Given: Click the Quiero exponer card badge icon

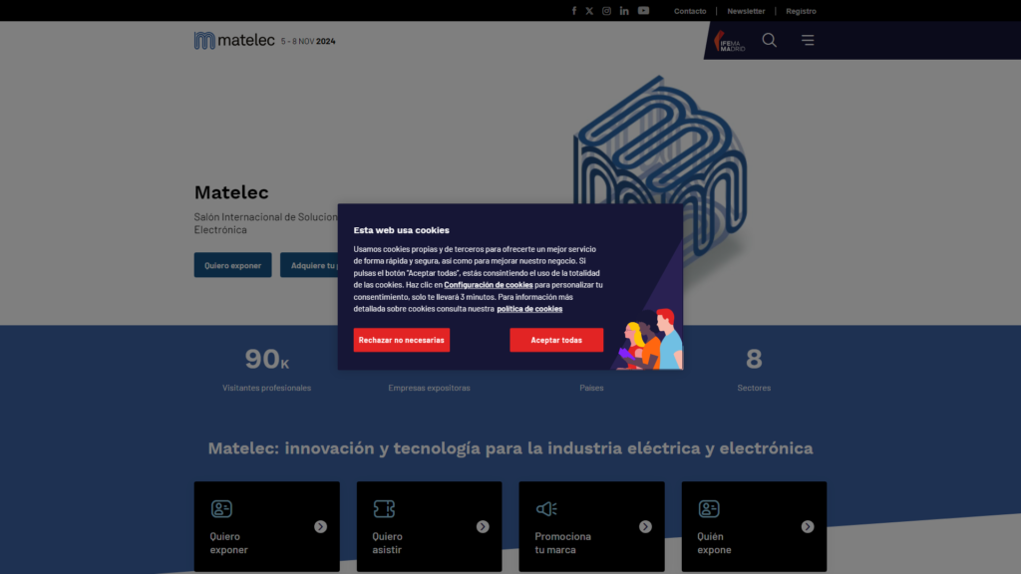Looking at the screenshot, I should (221, 508).
